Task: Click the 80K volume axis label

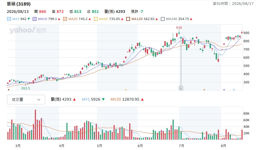Action: coord(246,114)
